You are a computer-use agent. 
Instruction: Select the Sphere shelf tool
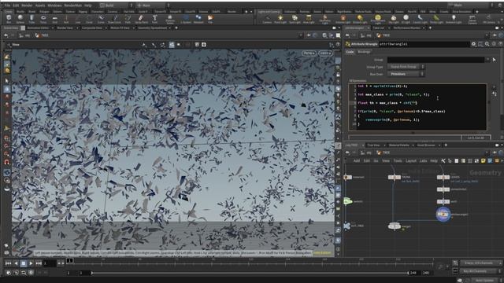click(20, 19)
